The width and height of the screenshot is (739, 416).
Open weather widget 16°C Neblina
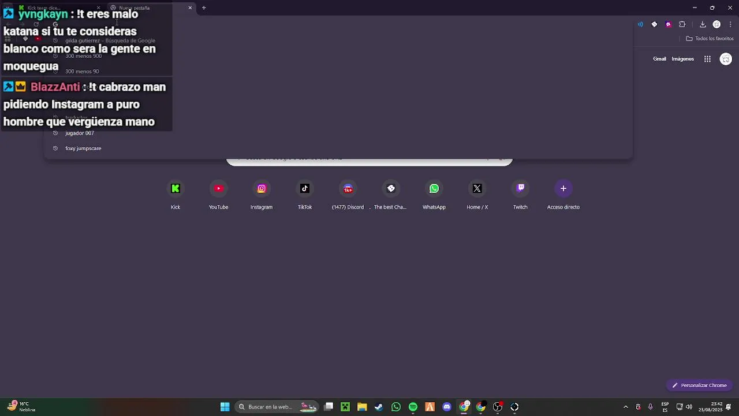(x=21, y=407)
